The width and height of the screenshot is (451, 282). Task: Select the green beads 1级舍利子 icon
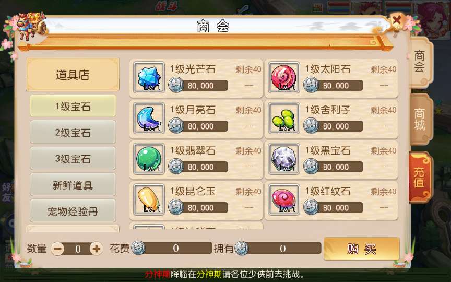(x=284, y=118)
